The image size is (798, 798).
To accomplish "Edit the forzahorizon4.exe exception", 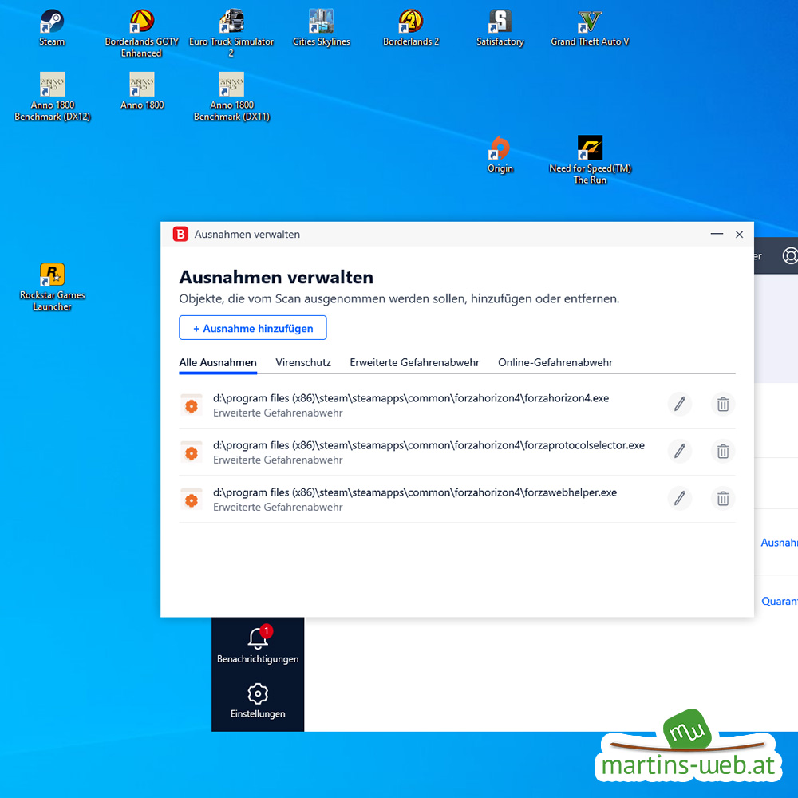I will point(679,405).
